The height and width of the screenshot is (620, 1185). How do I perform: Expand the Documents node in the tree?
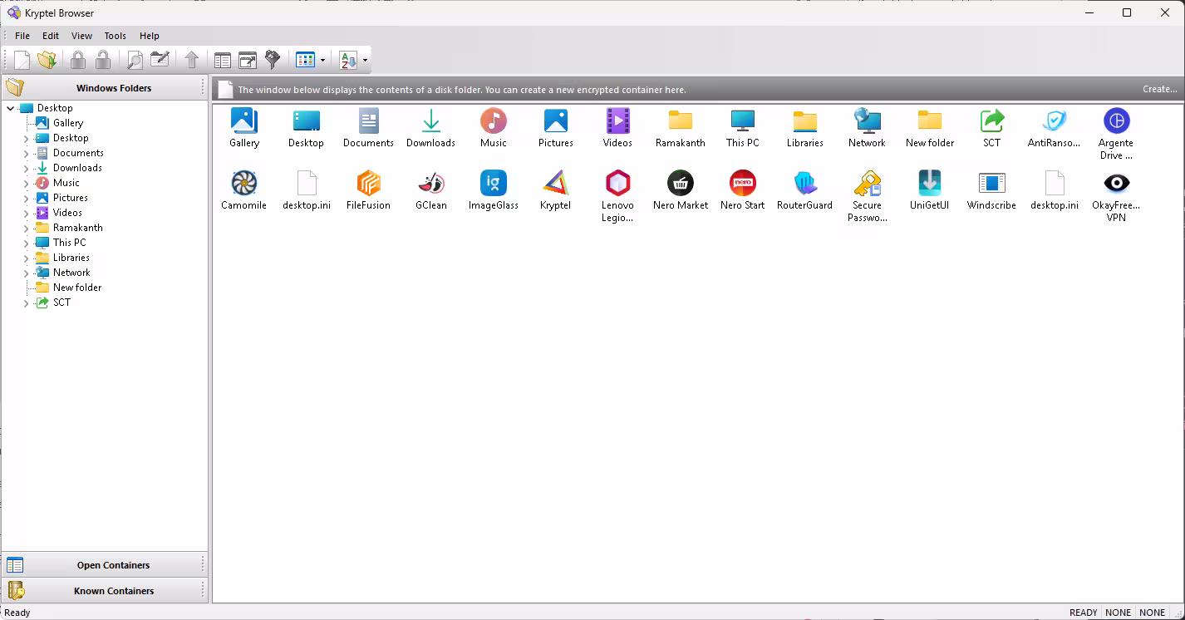27,153
